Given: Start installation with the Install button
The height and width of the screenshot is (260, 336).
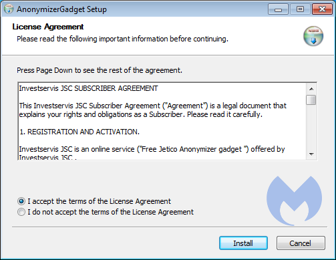Looking at the screenshot, I should (x=243, y=243).
